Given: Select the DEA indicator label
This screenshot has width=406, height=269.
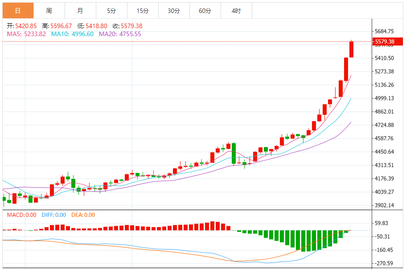Looking at the screenshot, I should (x=84, y=215).
